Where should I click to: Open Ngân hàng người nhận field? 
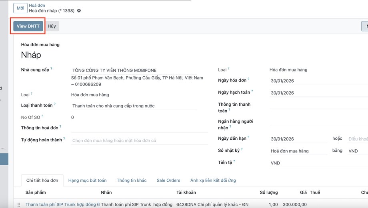[319, 122]
